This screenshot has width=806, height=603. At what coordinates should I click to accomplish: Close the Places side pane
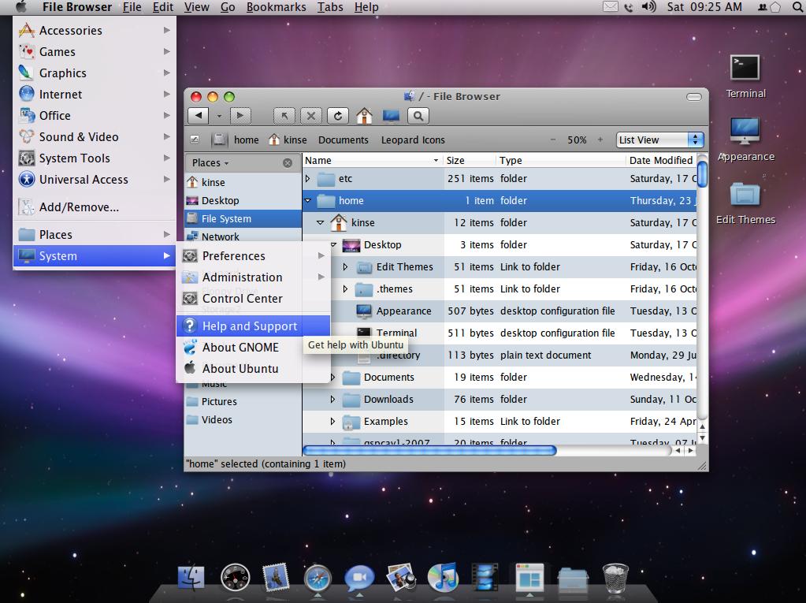[288, 163]
